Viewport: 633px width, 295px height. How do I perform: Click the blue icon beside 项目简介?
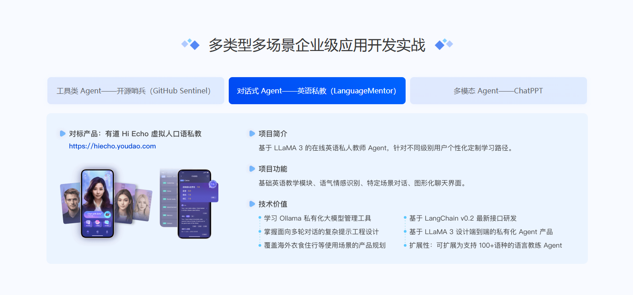[252, 134]
